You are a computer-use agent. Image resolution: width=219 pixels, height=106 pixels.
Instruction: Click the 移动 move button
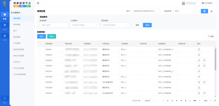(51, 36)
